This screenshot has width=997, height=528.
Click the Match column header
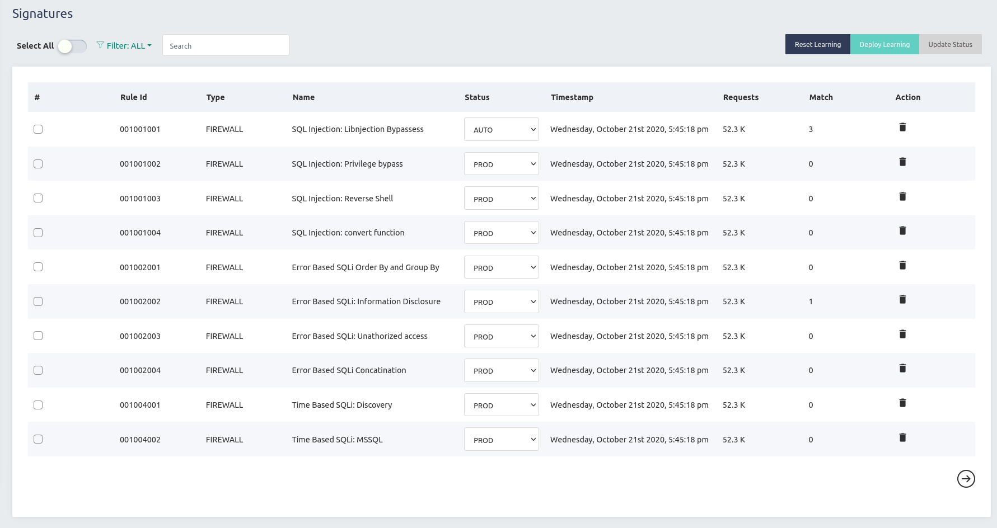821,97
